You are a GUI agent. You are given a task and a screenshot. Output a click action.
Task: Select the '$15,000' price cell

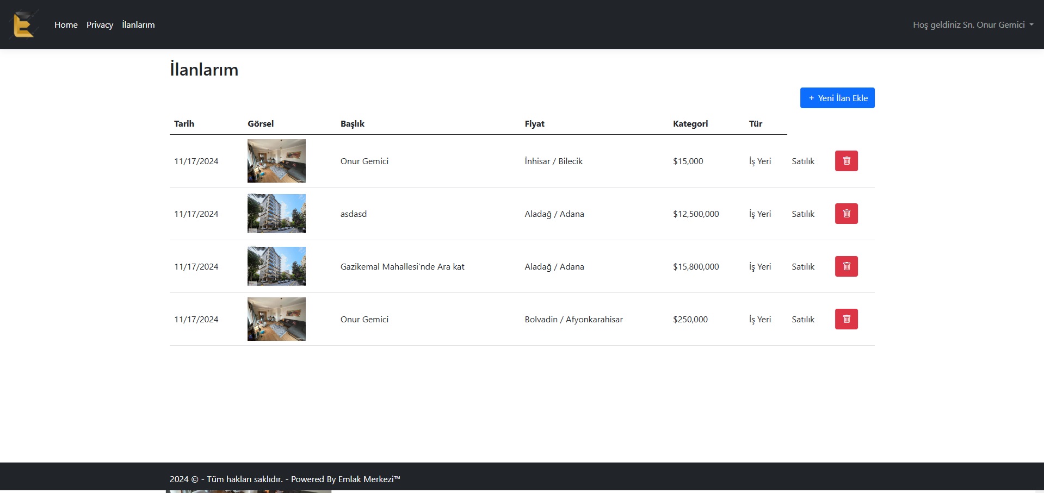(x=688, y=161)
